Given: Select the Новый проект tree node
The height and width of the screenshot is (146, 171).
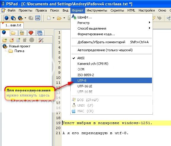Looking at the screenshot, I should (20, 46).
